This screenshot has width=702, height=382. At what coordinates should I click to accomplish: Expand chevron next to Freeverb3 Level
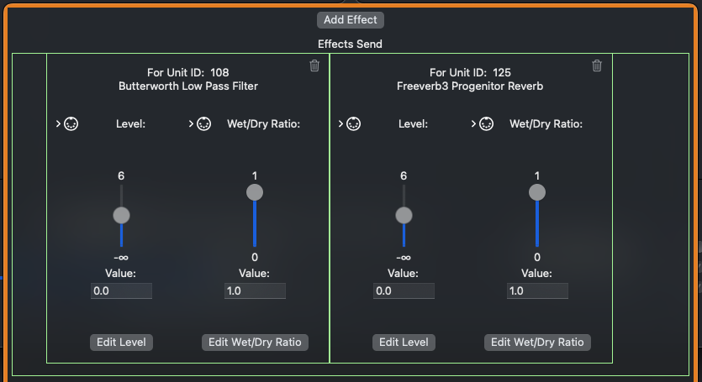click(x=340, y=124)
